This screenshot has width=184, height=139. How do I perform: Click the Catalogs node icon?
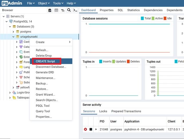click(21, 47)
